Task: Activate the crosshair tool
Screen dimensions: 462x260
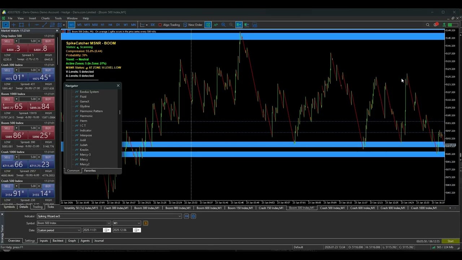Action: (13, 25)
